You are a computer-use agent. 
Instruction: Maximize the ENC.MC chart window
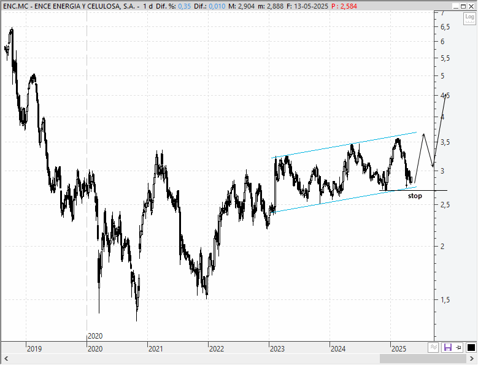pyautogui.click(x=463, y=6)
